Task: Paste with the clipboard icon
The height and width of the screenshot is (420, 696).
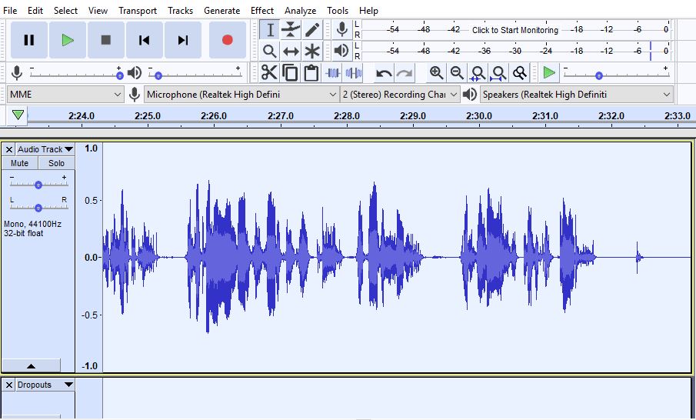Action: click(x=311, y=73)
